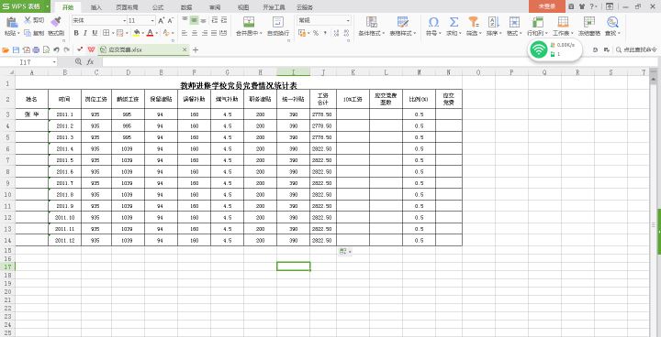Click the Filter (筛选) funnel icon

[474, 22]
